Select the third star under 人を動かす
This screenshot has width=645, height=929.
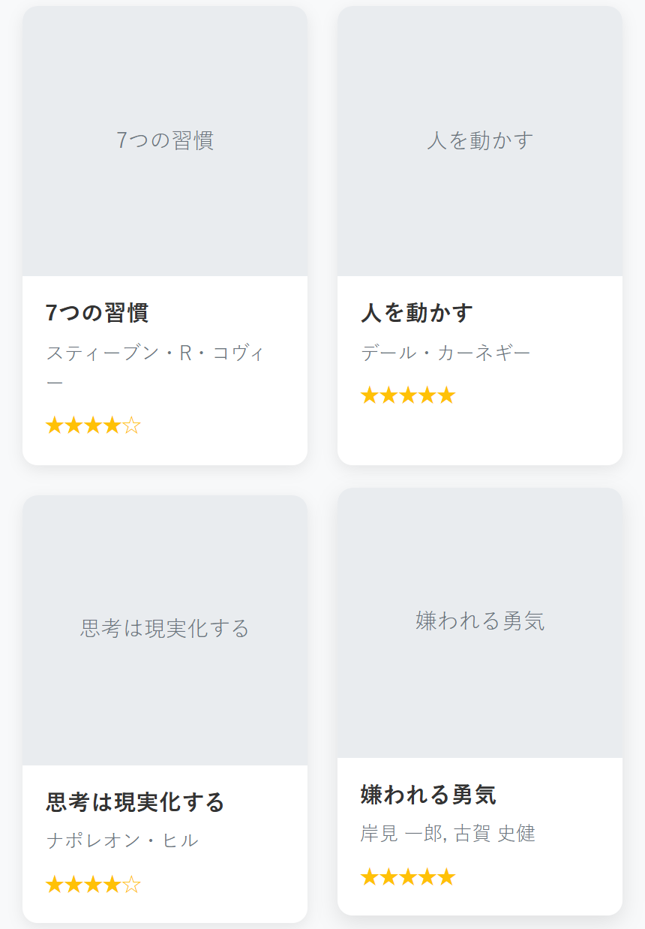click(x=408, y=395)
